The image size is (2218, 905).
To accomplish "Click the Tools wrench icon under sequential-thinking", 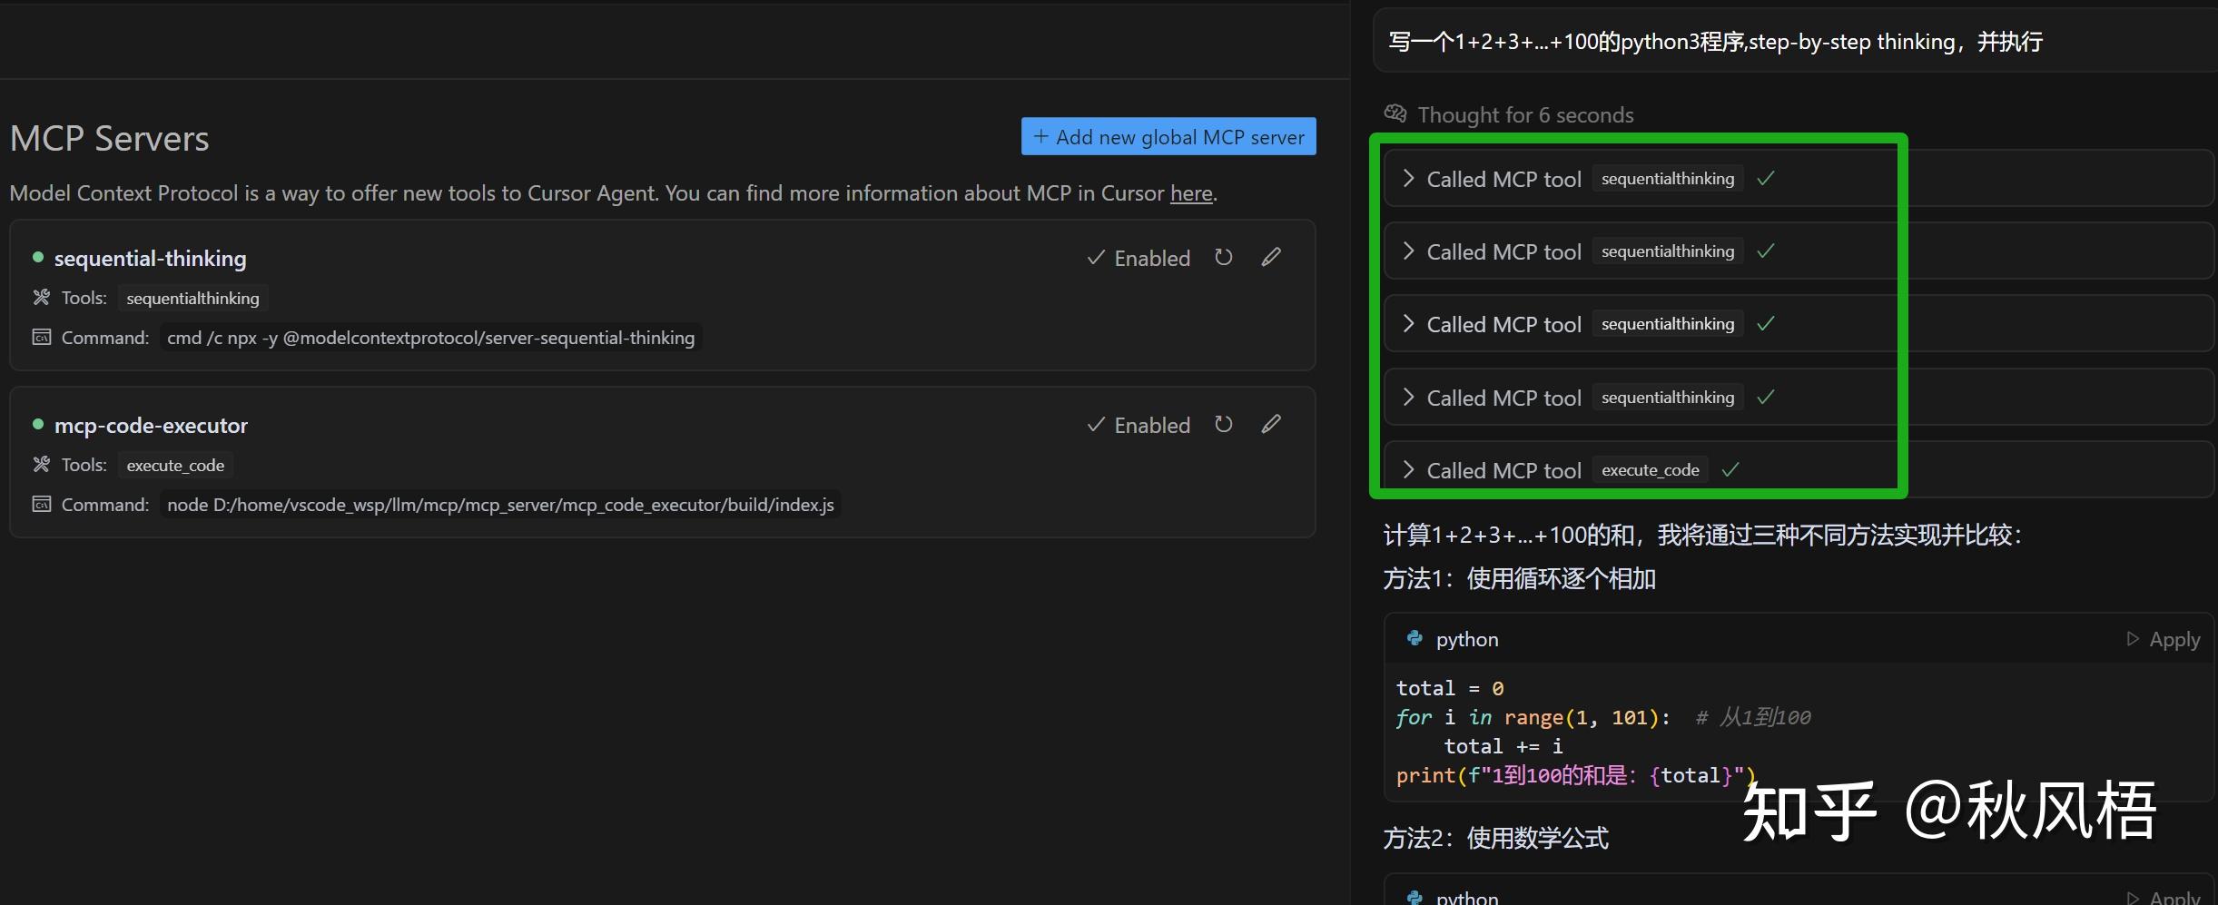I will tap(40, 297).
